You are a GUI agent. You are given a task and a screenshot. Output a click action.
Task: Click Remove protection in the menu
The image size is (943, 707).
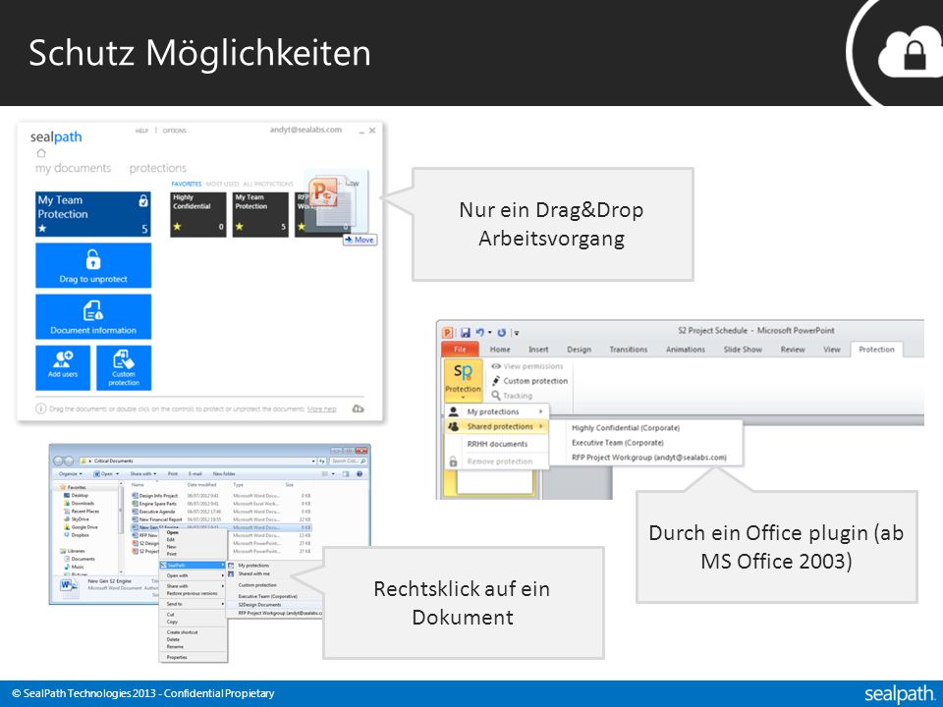click(497, 462)
